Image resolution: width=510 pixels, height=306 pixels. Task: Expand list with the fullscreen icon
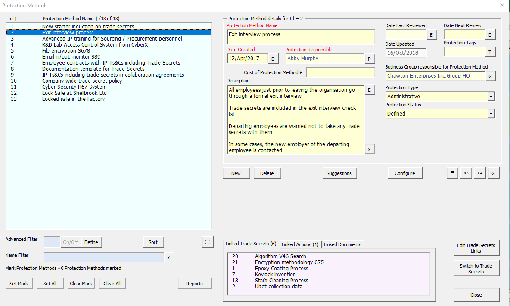coord(208,242)
